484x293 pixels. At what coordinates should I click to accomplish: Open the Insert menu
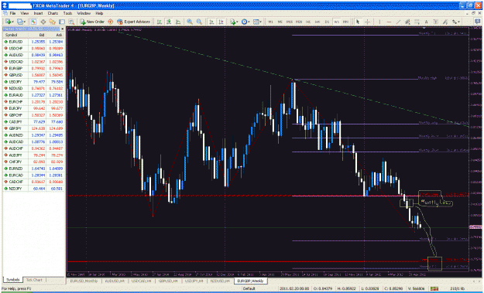click(x=38, y=14)
